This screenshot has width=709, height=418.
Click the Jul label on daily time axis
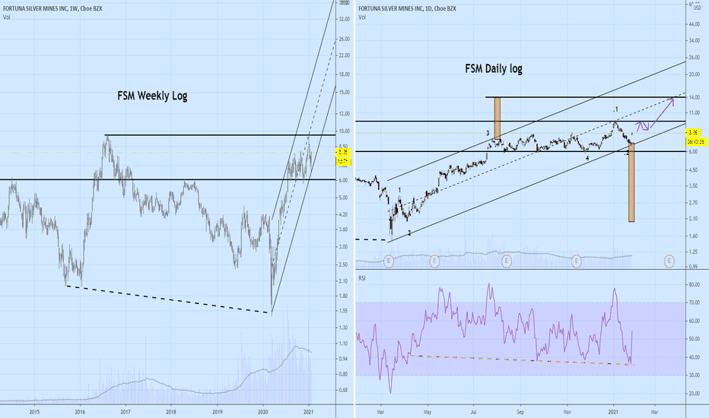[473, 412]
